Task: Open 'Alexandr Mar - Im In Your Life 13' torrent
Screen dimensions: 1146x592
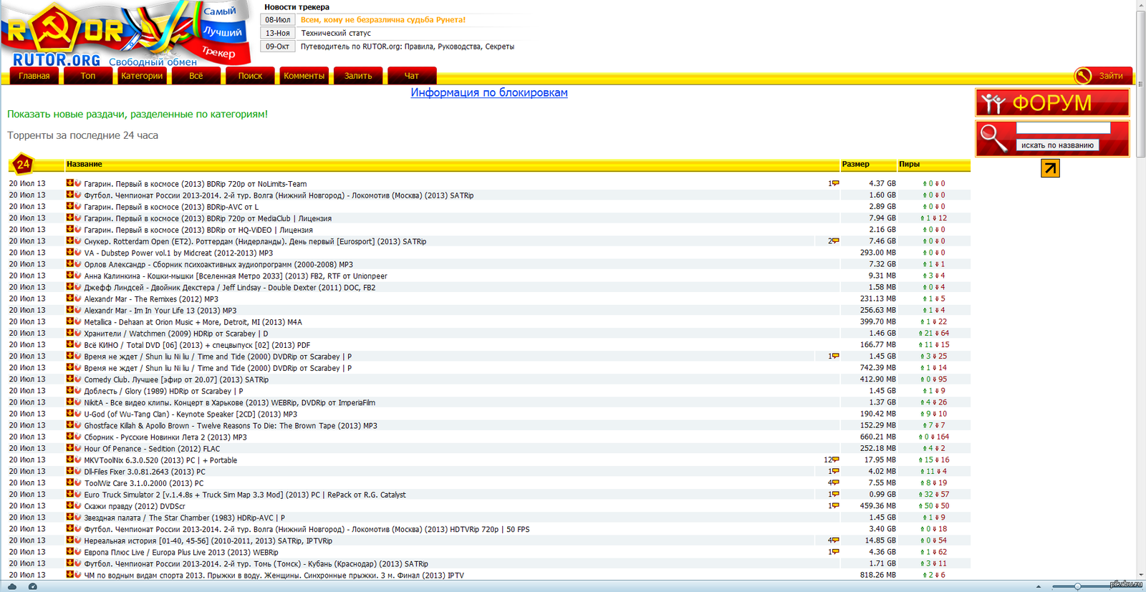Action: pyautogui.click(x=160, y=310)
